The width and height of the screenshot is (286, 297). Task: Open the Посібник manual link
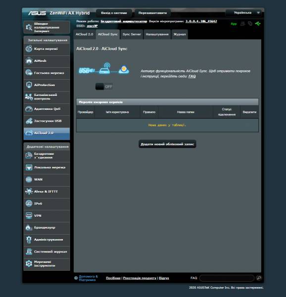click(113, 278)
